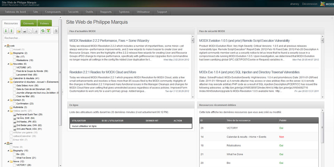This screenshot has height=167, width=334.
Task: Click the house icon beside the en context
Action: (8, 143)
